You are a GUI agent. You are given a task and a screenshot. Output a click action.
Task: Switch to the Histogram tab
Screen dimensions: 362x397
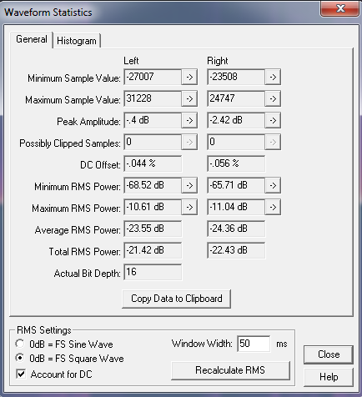point(77,41)
